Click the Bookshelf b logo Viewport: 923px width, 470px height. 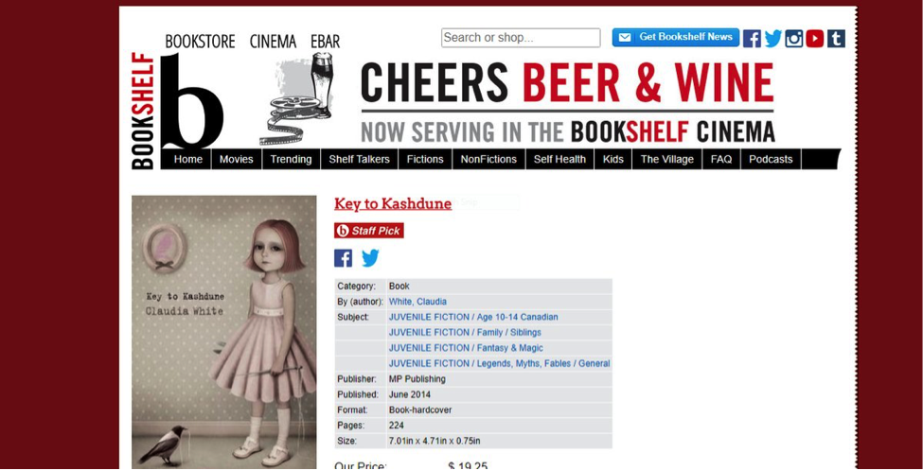177,100
